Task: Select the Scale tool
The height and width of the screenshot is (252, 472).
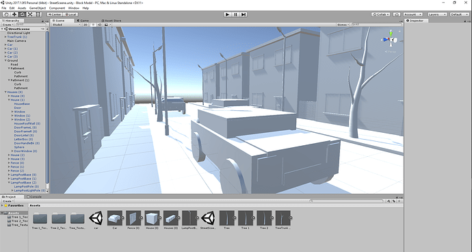Action: pyautogui.click(x=30, y=14)
